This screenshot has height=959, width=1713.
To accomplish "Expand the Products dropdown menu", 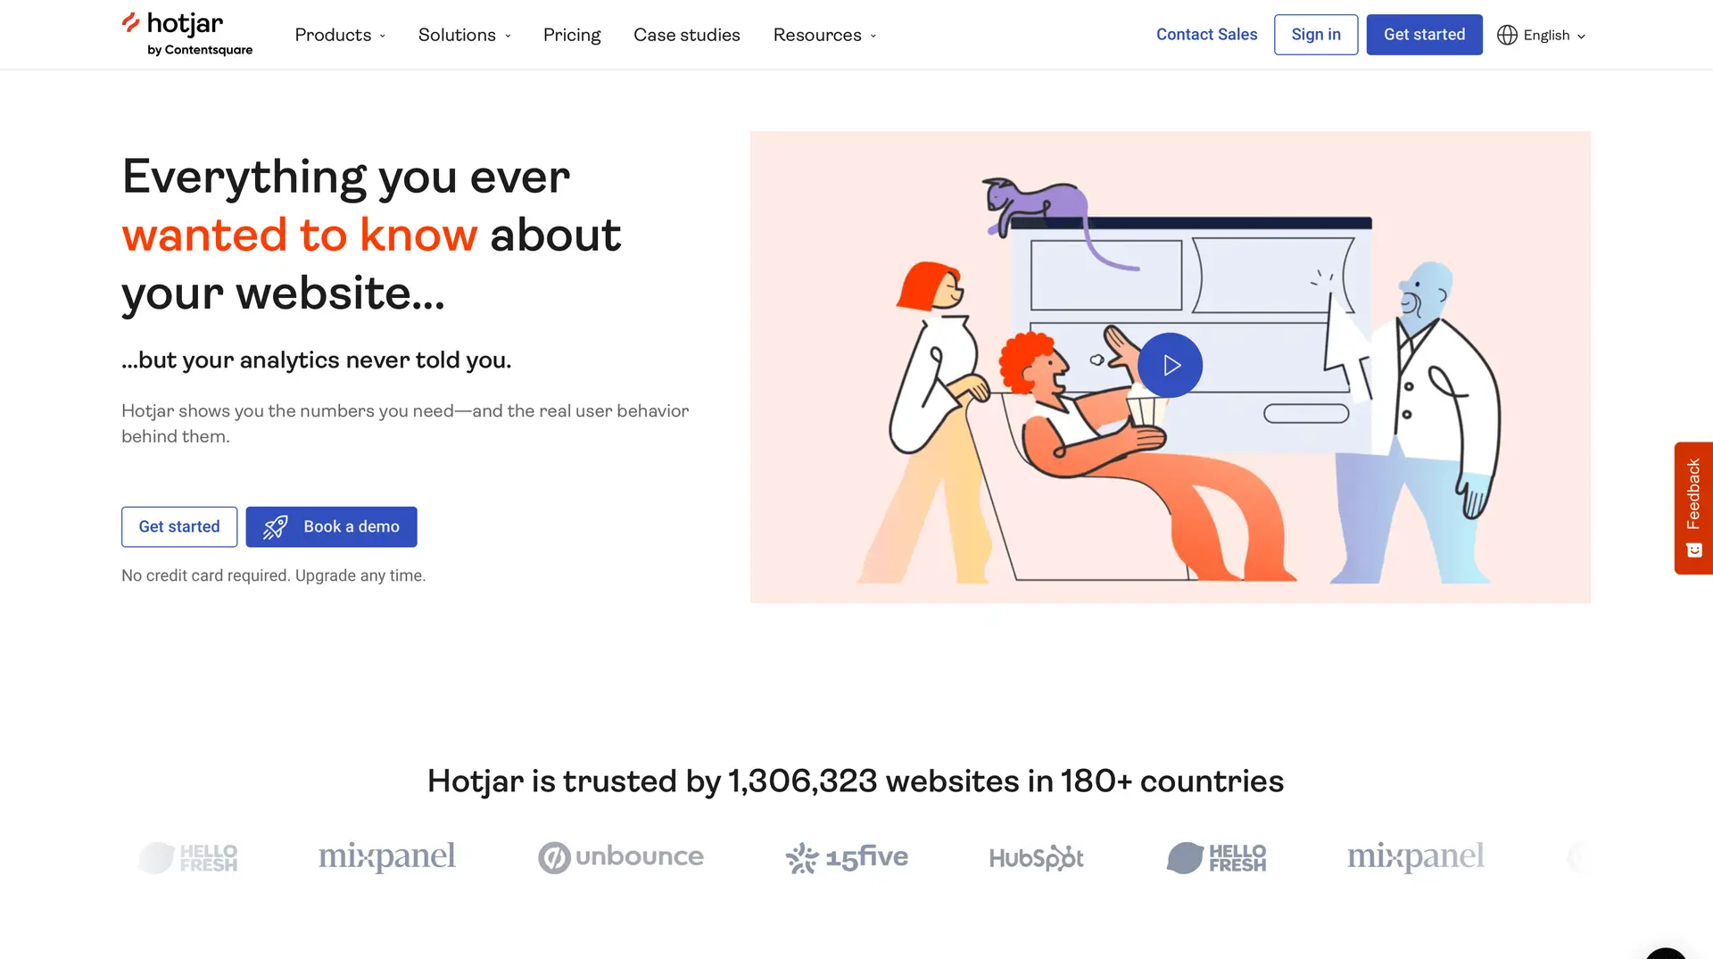I will tap(340, 35).
